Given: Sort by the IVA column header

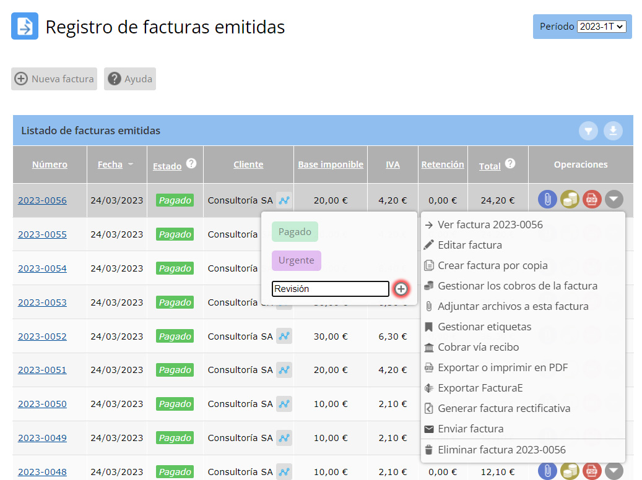Looking at the screenshot, I should tap(393, 165).
